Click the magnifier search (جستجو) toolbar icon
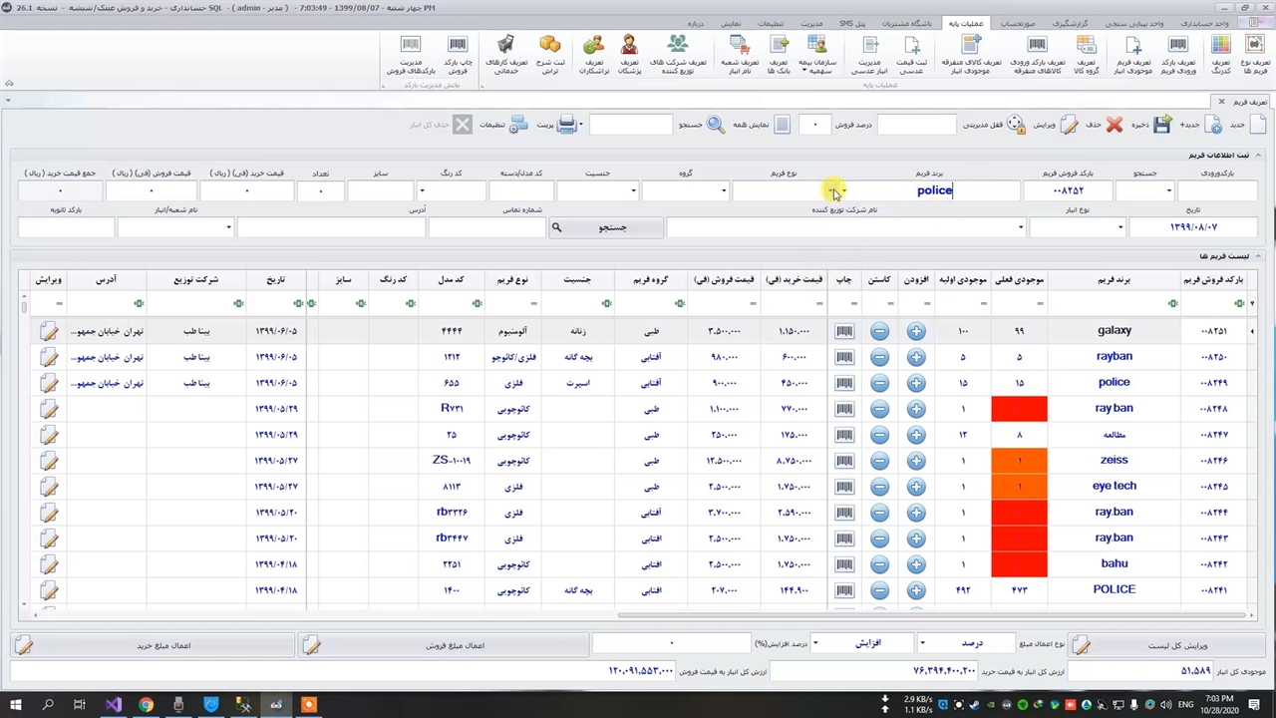This screenshot has height=718, width=1276. (x=716, y=125)
